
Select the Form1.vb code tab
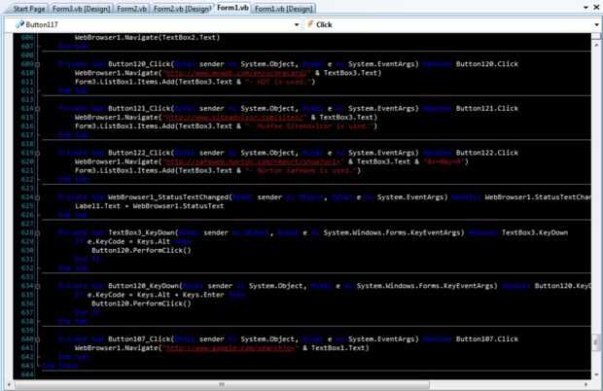pos(232,8)
